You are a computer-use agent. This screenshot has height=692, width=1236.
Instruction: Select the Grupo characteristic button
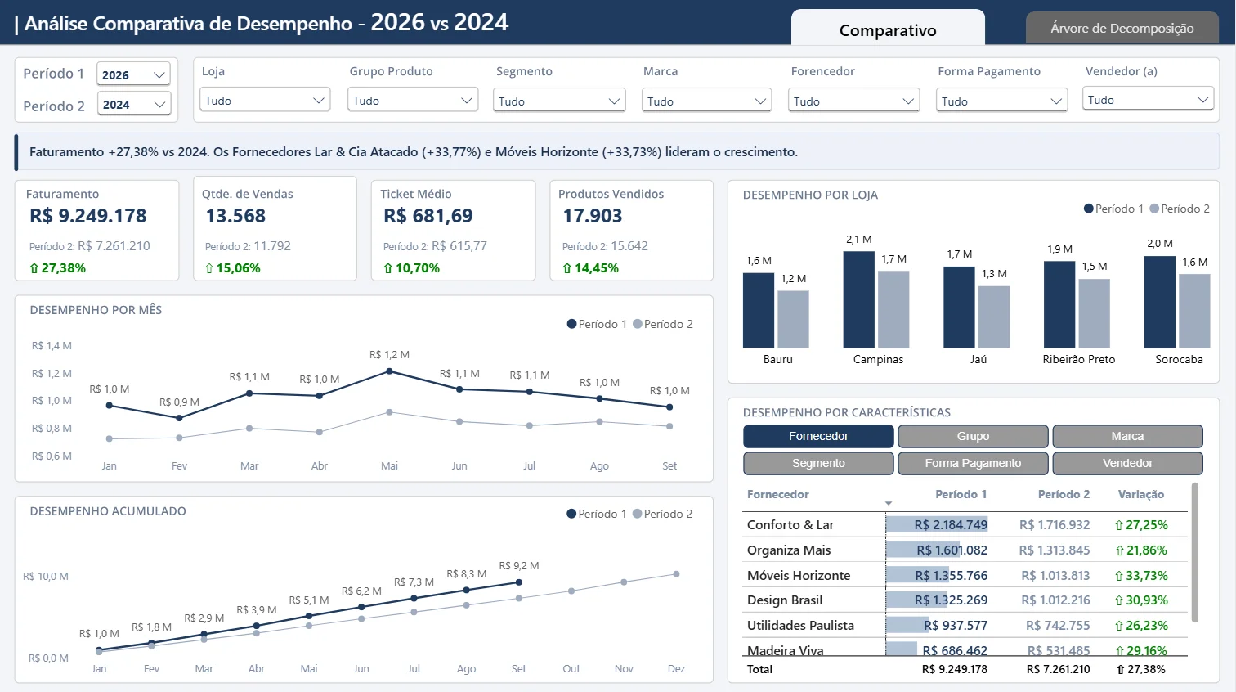coord(973,436)
